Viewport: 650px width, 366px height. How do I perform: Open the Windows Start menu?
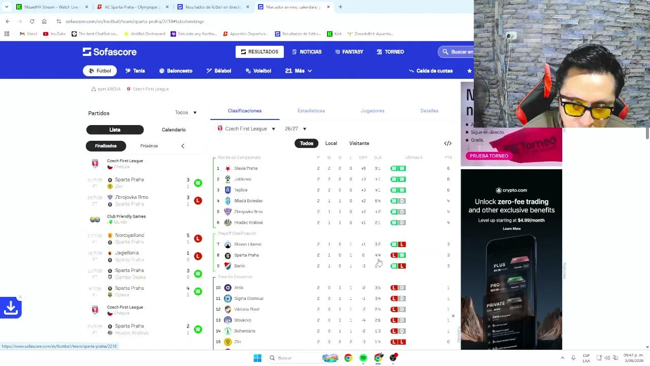pyautogui.click(x=257, y=358)
